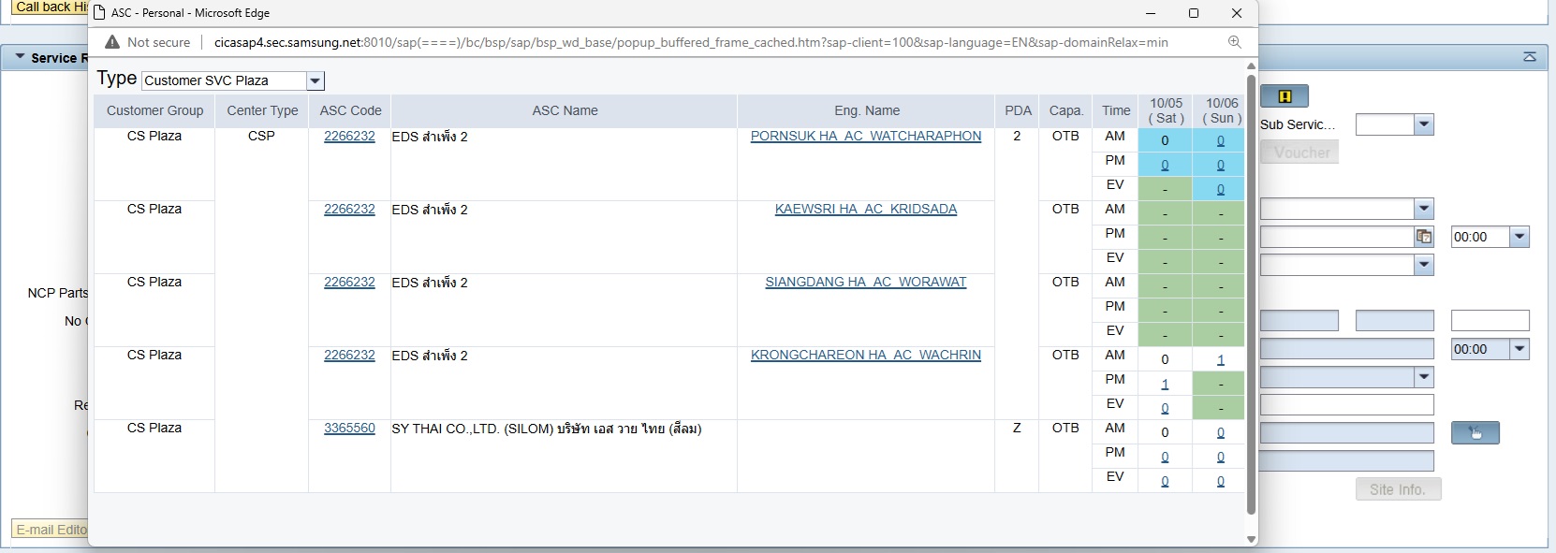The height and width of the screenshot is (553, 1556).
Task: Open the lower 00:00 time dropdown
Action: (x=1520, y=349)
